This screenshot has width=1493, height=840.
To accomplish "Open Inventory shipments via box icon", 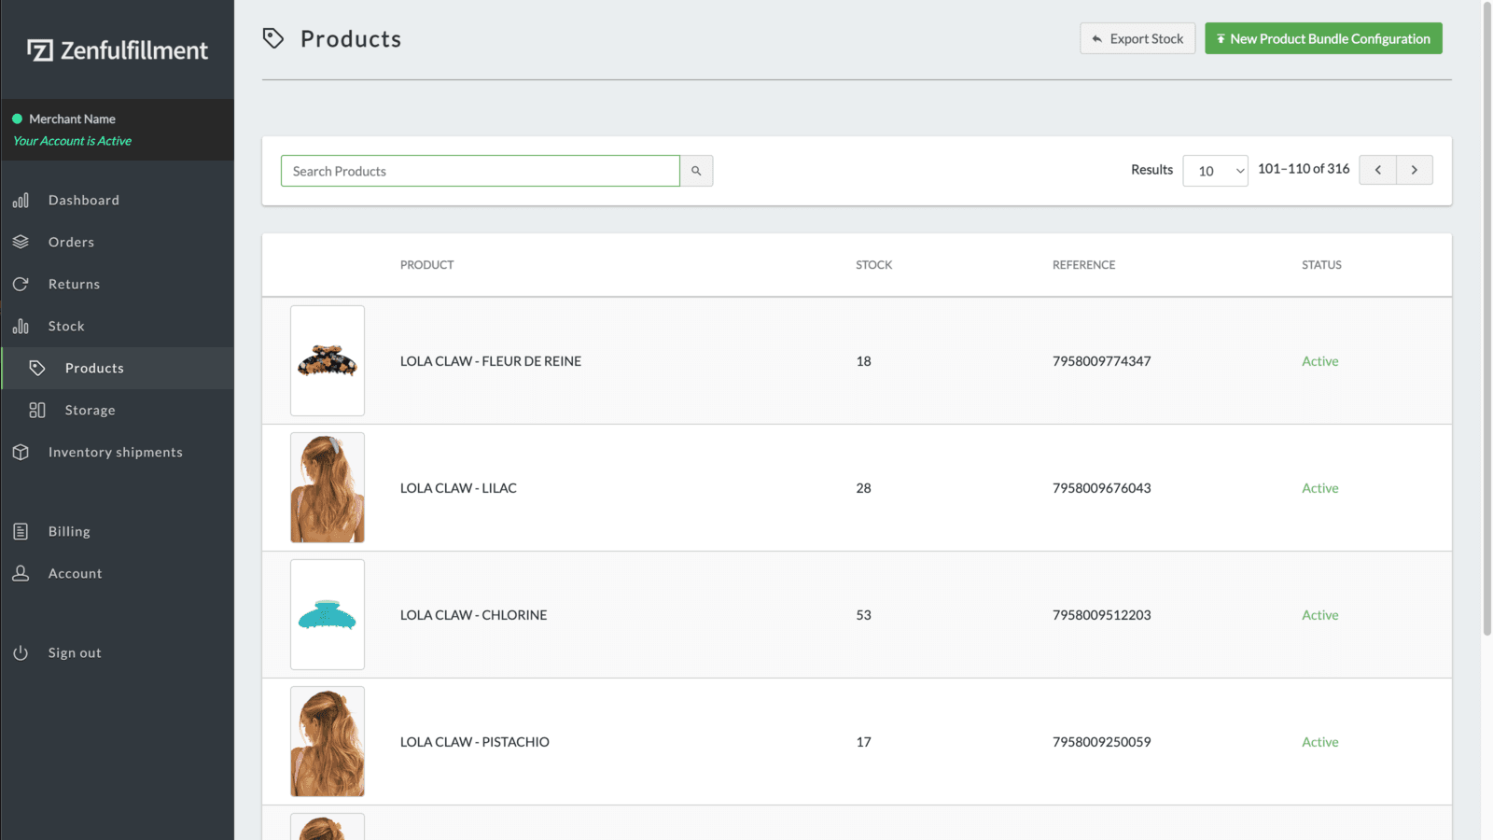I will tap(21, 452).
